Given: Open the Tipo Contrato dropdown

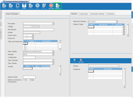Looking at the screenshot, I should point(53,60).
